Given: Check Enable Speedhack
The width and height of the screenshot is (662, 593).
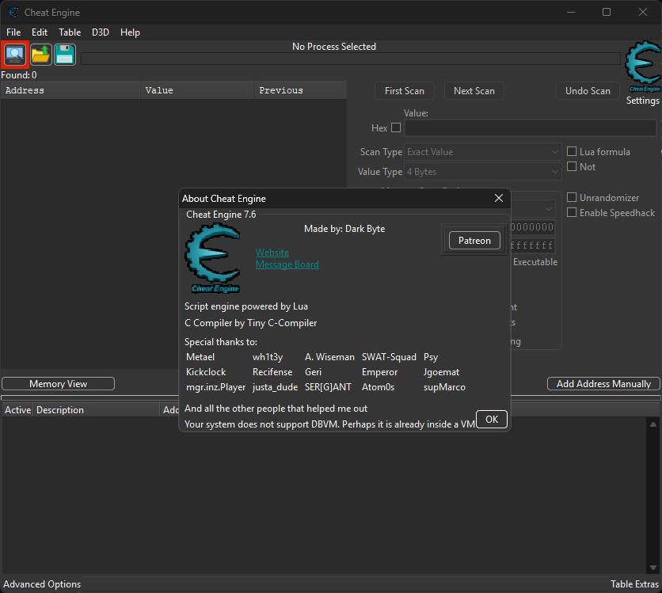Looking at the screenshot, I should 571,212.
